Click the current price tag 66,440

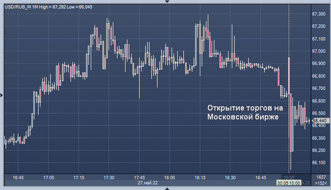pyautogui.click(x=319, y=121)
